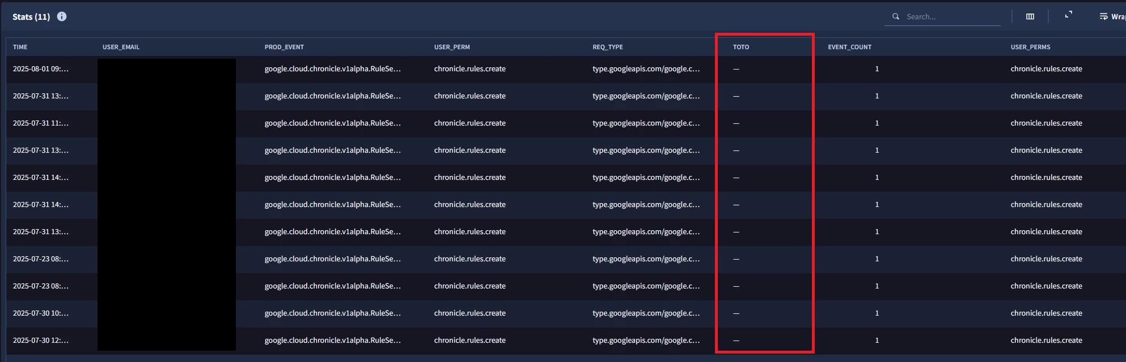Screen dimensions: 1126x362
Task: Click the 2025-07-30 12 time cell
Action: [x=41, y=341]
